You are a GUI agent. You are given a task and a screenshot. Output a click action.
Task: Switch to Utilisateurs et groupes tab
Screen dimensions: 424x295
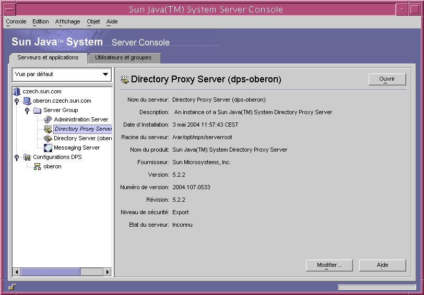[x=123, y=58]
